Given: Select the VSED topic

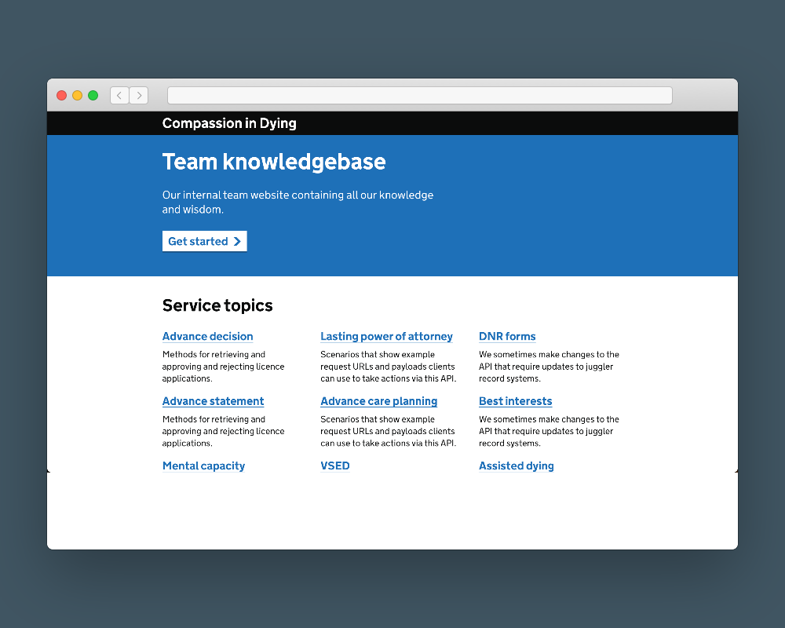Looking at the screenshot, I should point(335,466).
